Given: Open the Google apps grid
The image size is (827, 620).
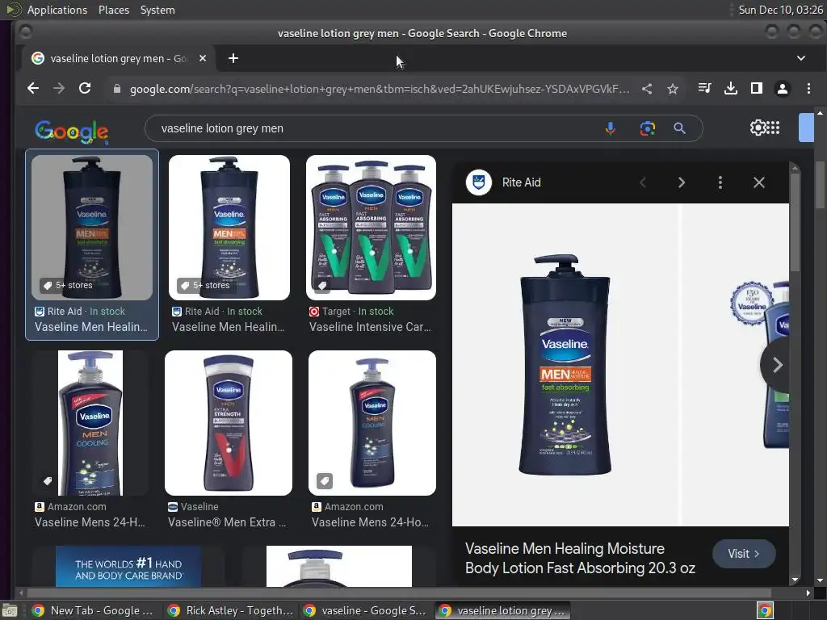Looking at the screenshot, I should click(773, 128).
